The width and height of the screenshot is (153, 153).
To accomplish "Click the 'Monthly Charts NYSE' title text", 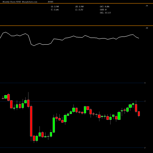I will click(x=12, y=2).
